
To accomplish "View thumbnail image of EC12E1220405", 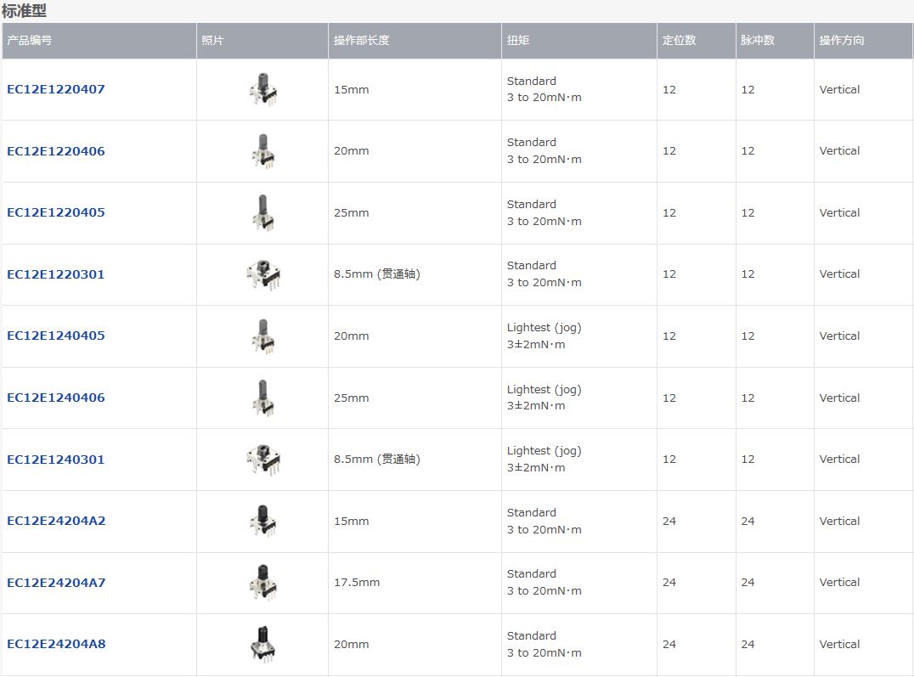I will click(x=263, y=212).
